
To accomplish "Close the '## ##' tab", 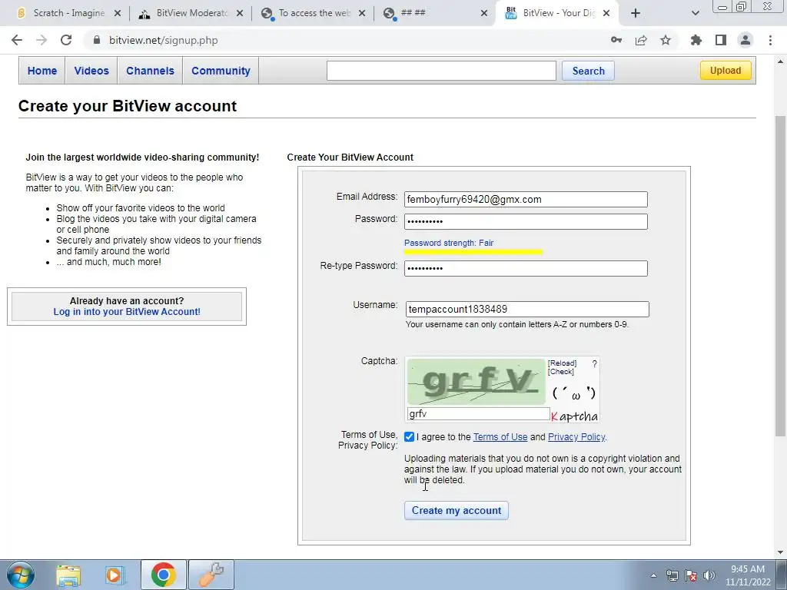I will click(484, 13).
